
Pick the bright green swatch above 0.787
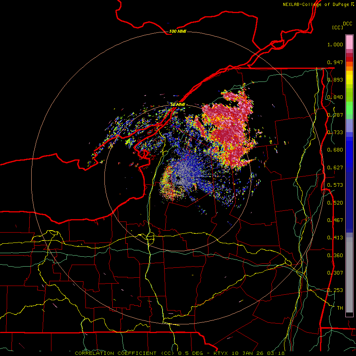coord(349,108)
